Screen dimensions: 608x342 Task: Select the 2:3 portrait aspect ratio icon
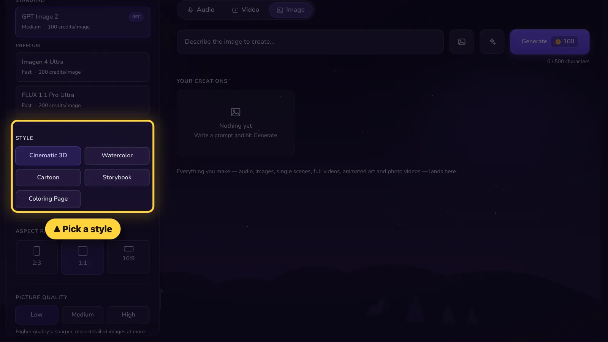pos(37,251)
